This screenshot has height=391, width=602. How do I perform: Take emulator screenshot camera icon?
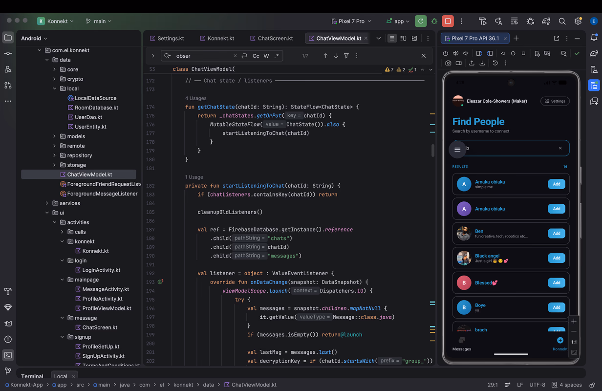tap(448, 63)
